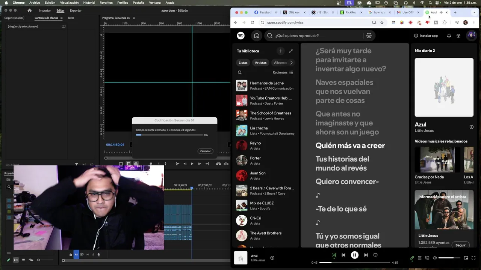This screenshot has width=481, height=270.
Task: Open Spotify friend activity icon
Action: [458, 36]
